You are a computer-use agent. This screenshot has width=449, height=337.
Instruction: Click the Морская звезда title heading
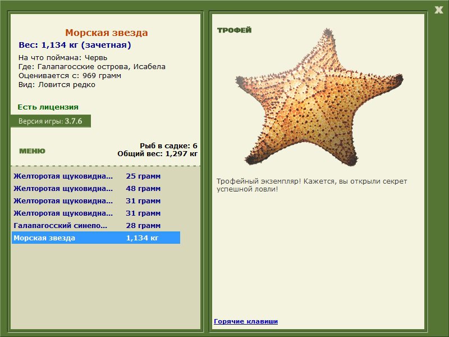click(x=107, y=33)
